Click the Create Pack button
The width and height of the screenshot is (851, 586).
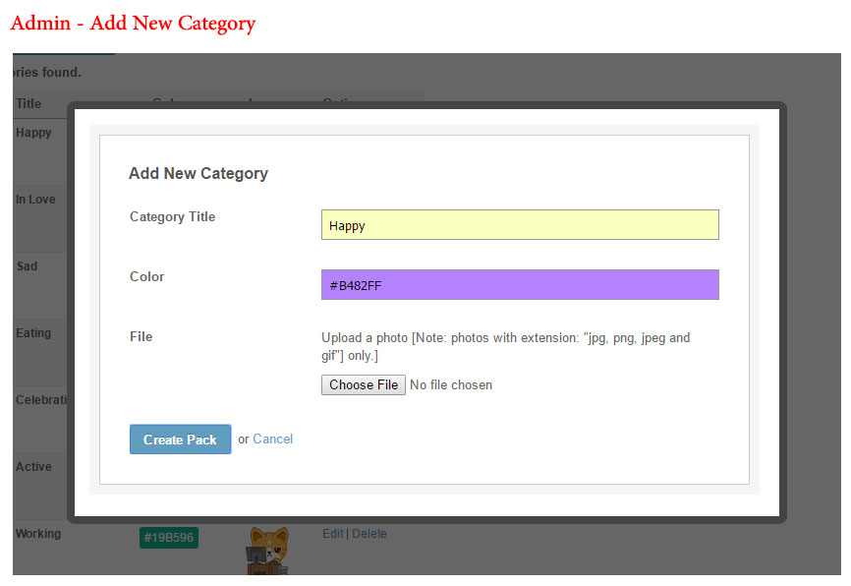(180, 439)
